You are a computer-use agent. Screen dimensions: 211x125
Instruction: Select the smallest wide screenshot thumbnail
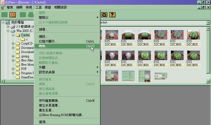point(161,76)
